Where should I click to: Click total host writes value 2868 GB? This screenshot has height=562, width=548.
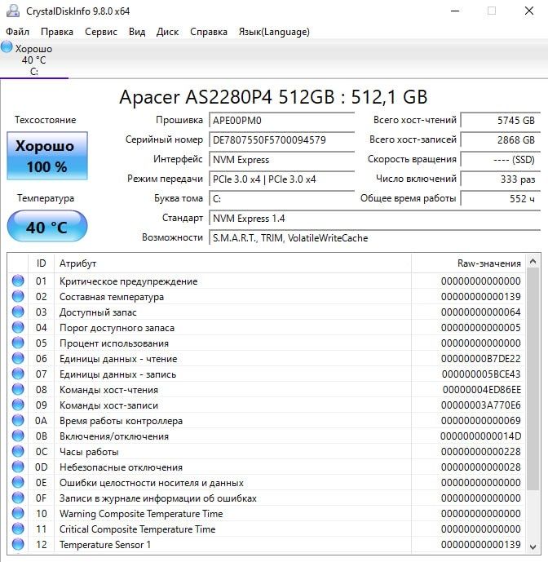coord(501,139)
